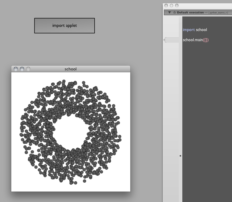Minimize the code editor window
Viewport: 232px width, 202px height.
tap(171, 5)
